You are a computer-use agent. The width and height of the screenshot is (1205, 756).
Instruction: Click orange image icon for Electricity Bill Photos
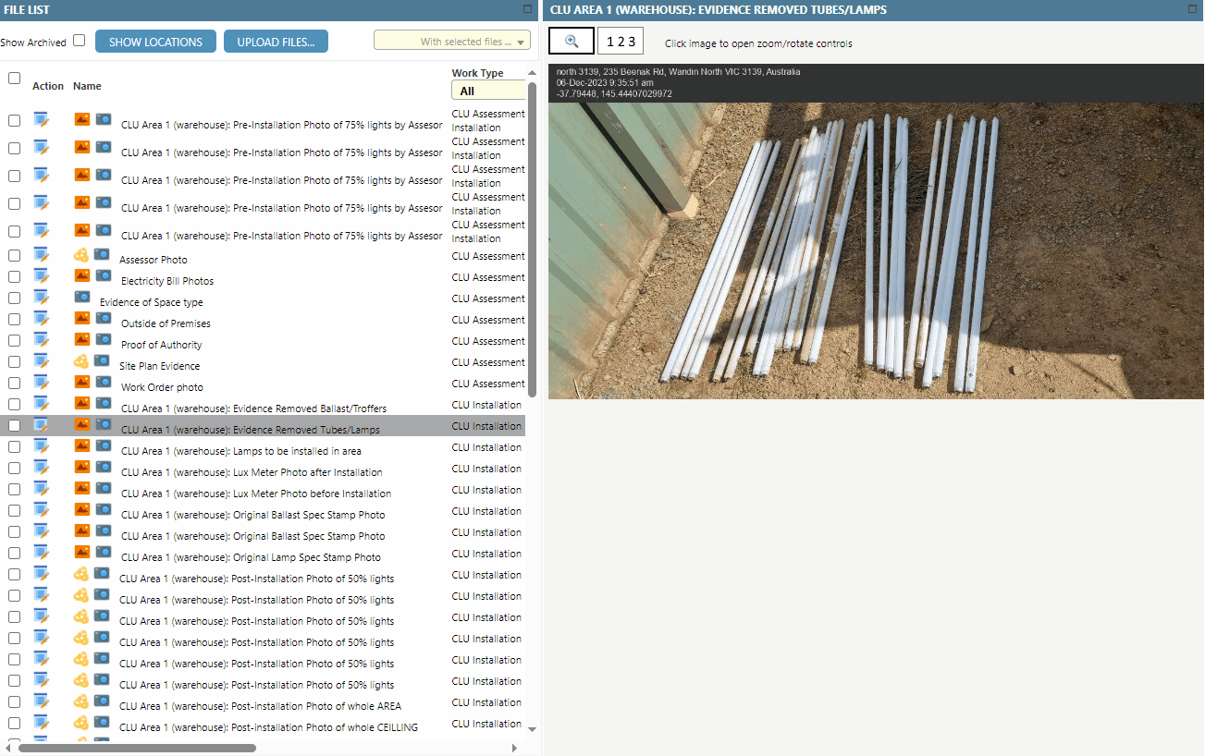tap(82, 275)
